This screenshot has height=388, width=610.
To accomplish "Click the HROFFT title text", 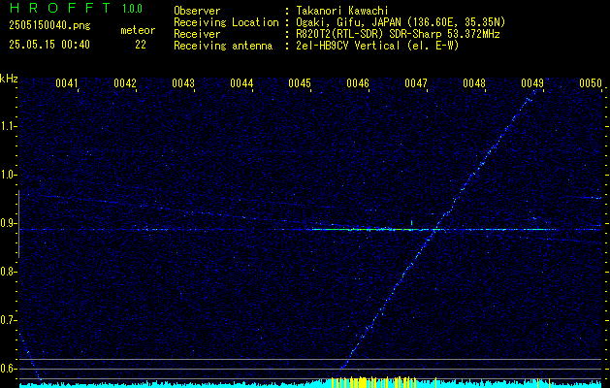I will [x=60, y=8].
